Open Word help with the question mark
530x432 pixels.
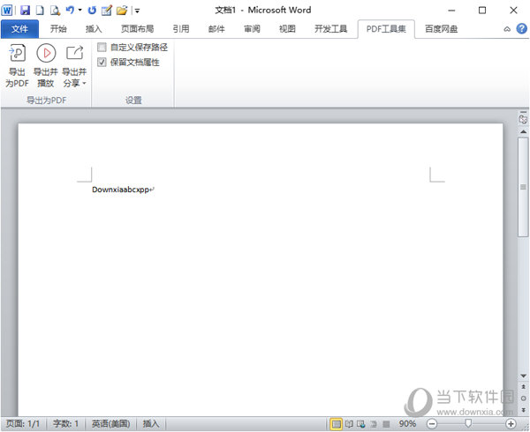coord(521,29)
